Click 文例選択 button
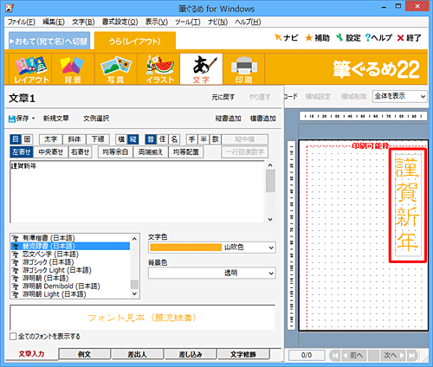Viewport: 433px width, 367px height. (x=96, y=119)
